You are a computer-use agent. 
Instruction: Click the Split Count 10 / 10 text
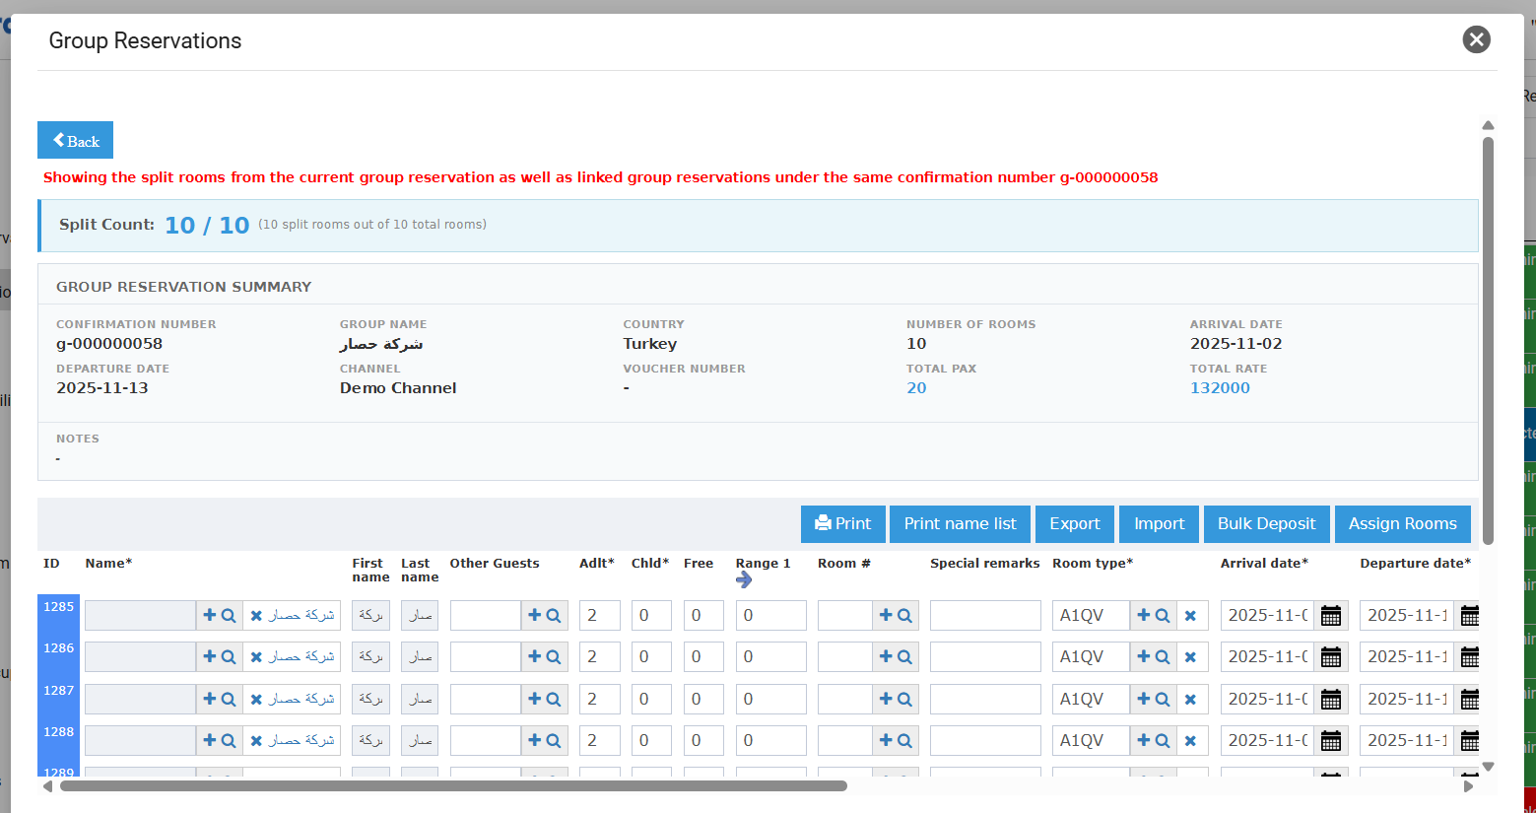point(206,225)
